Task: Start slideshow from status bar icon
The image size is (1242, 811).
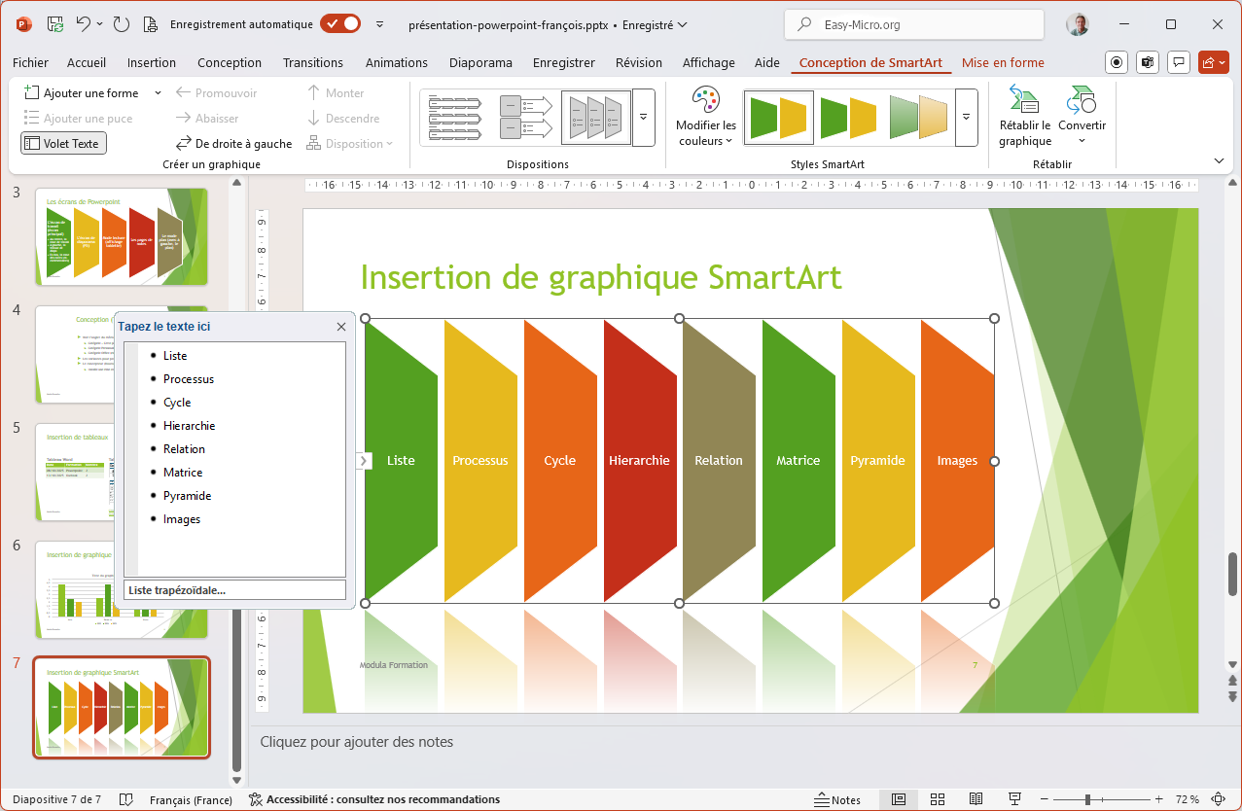Action: click(1014, 799)
